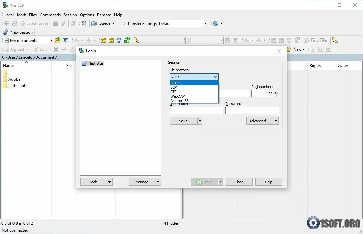Open Save button dropdown arrow
The height and width of the screenshot is (234, 363).
point(200,121)
